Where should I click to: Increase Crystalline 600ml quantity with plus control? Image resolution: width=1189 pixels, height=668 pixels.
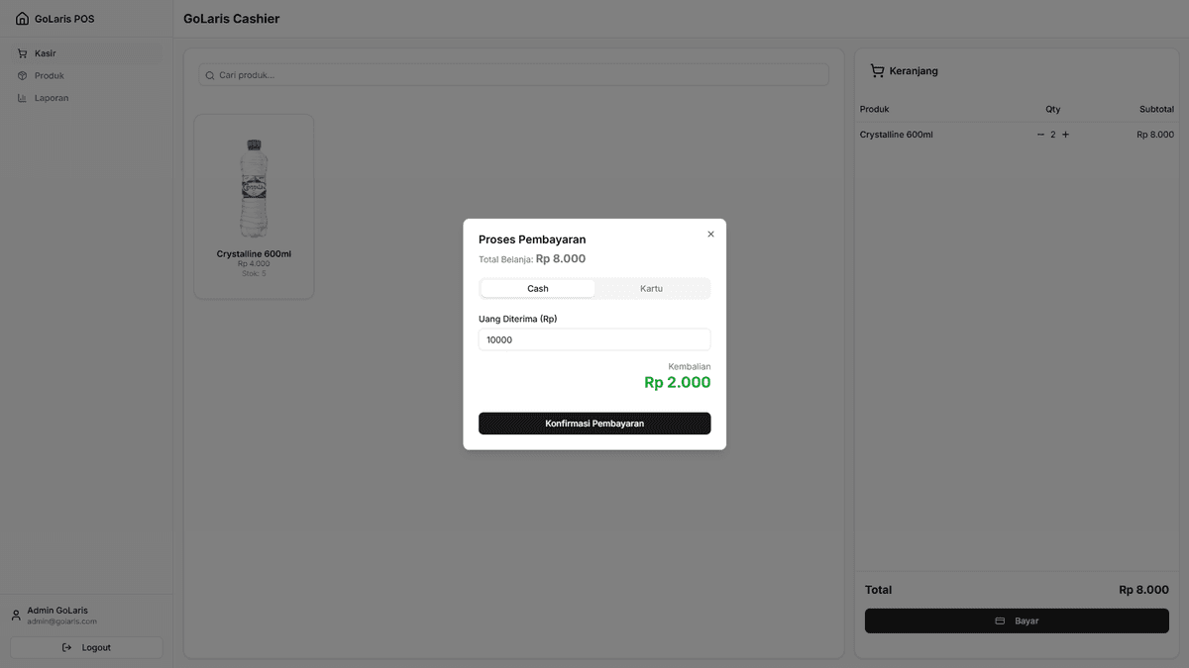(1065, 134)
